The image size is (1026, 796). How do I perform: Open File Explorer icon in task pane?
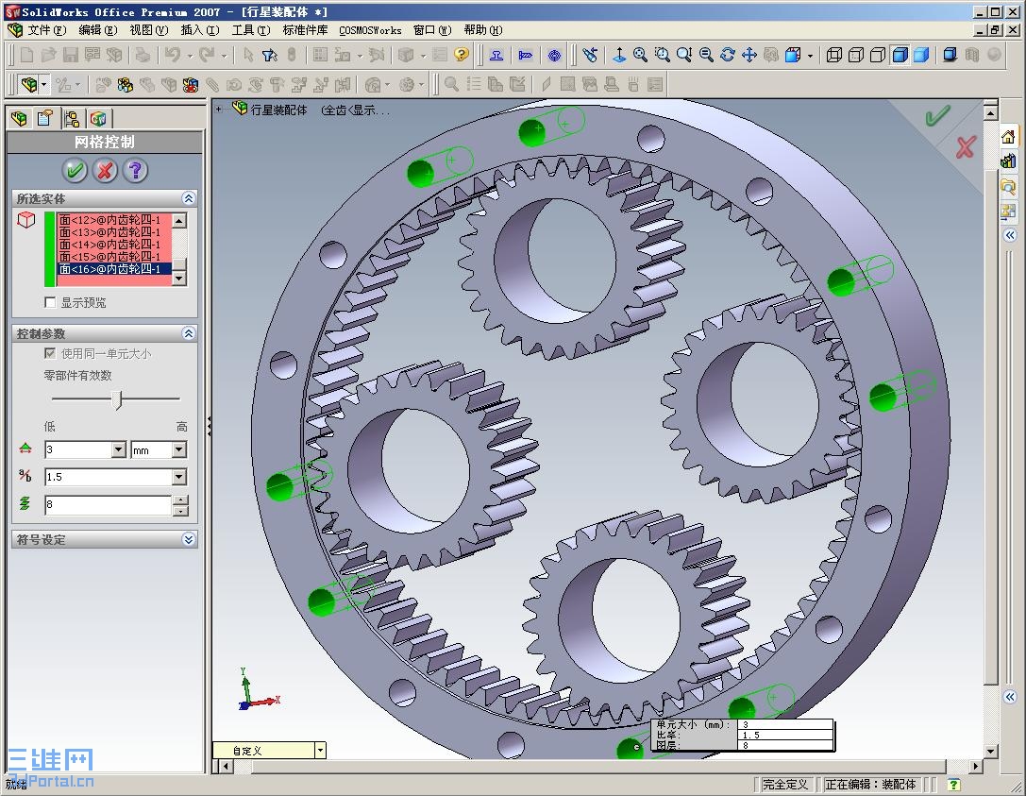coord(1008,187)
